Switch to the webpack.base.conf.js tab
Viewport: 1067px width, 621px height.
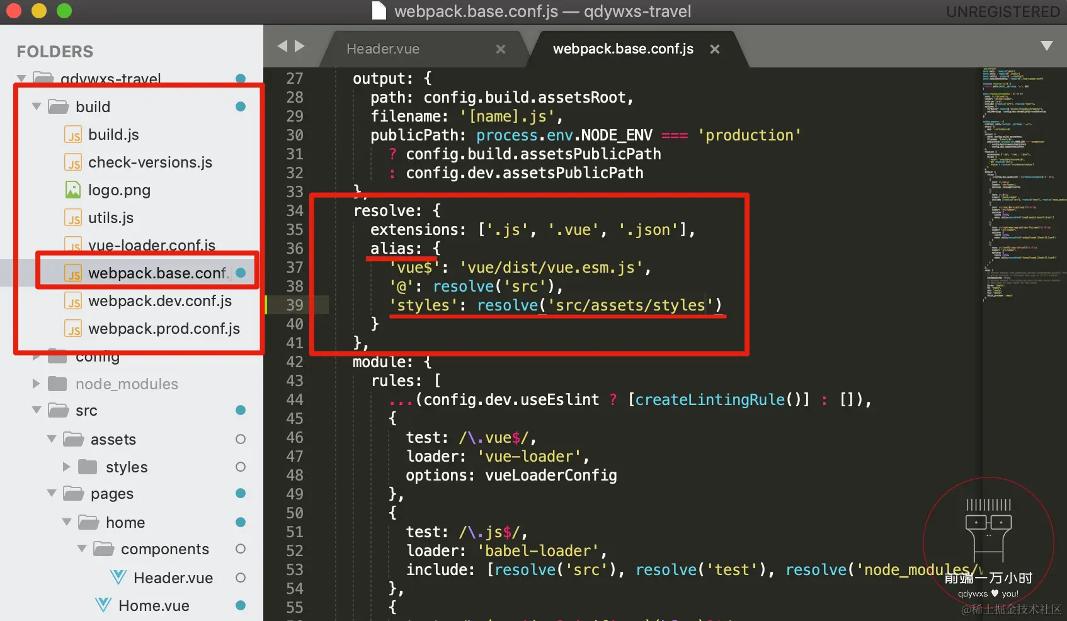[x=623, y=49]
